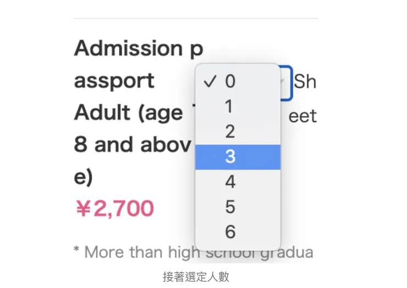Click the word "assport" in the heading
Screen dimensions: 407x288
point(114,81)
